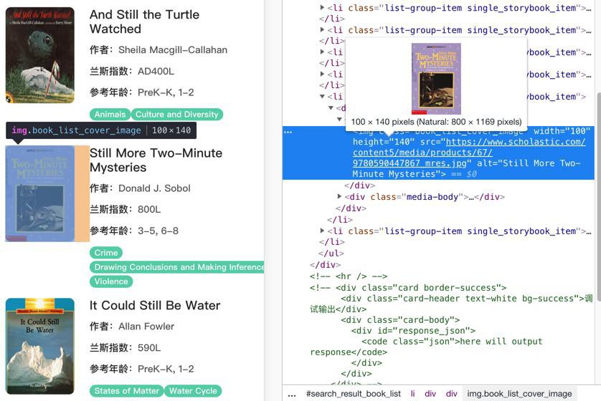Select the first div breadcrumb item
The image size is (601, 401).
click(x=430, y=394)
